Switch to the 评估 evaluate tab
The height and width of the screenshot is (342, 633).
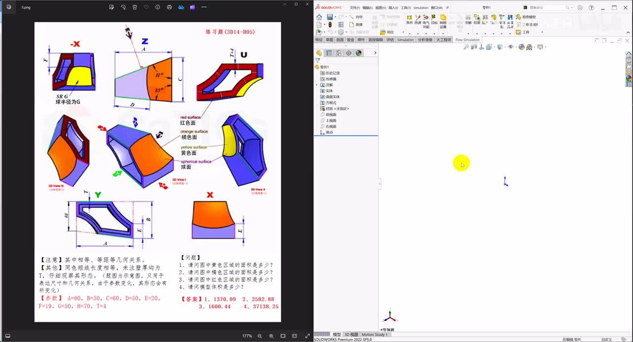390,40
